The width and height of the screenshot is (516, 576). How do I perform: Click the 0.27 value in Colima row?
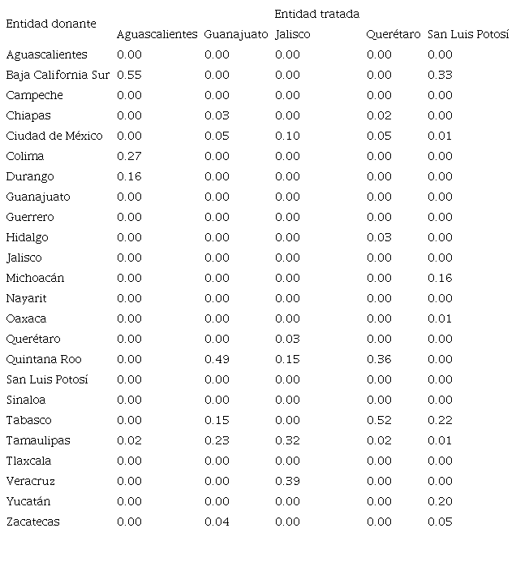pyautogui.click(x=129, y=157)
